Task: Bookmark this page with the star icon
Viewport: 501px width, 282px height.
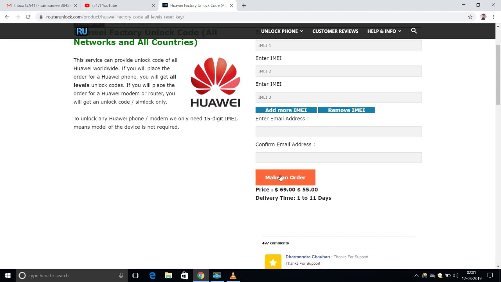Action: [x=470, y=17]
